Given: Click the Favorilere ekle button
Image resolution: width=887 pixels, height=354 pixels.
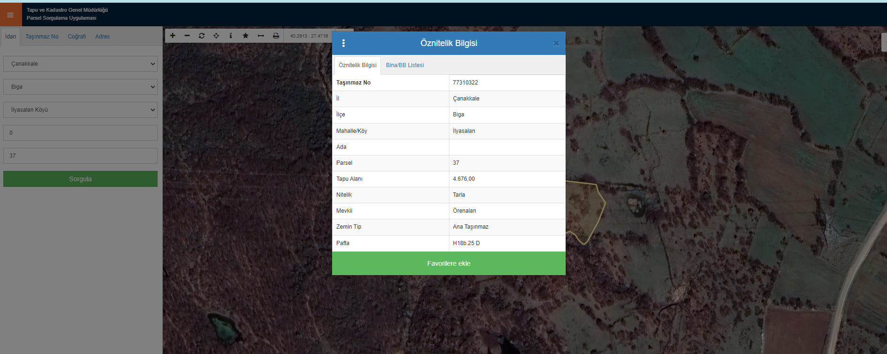Looking at the screenshot, I should point(448,263).
